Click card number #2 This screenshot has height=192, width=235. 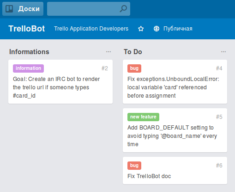coord(105,68)
